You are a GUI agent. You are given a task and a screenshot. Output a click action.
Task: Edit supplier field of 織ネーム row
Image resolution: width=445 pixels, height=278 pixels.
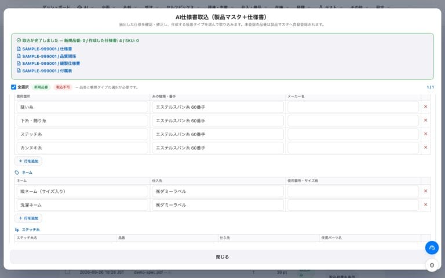point(218,191)
